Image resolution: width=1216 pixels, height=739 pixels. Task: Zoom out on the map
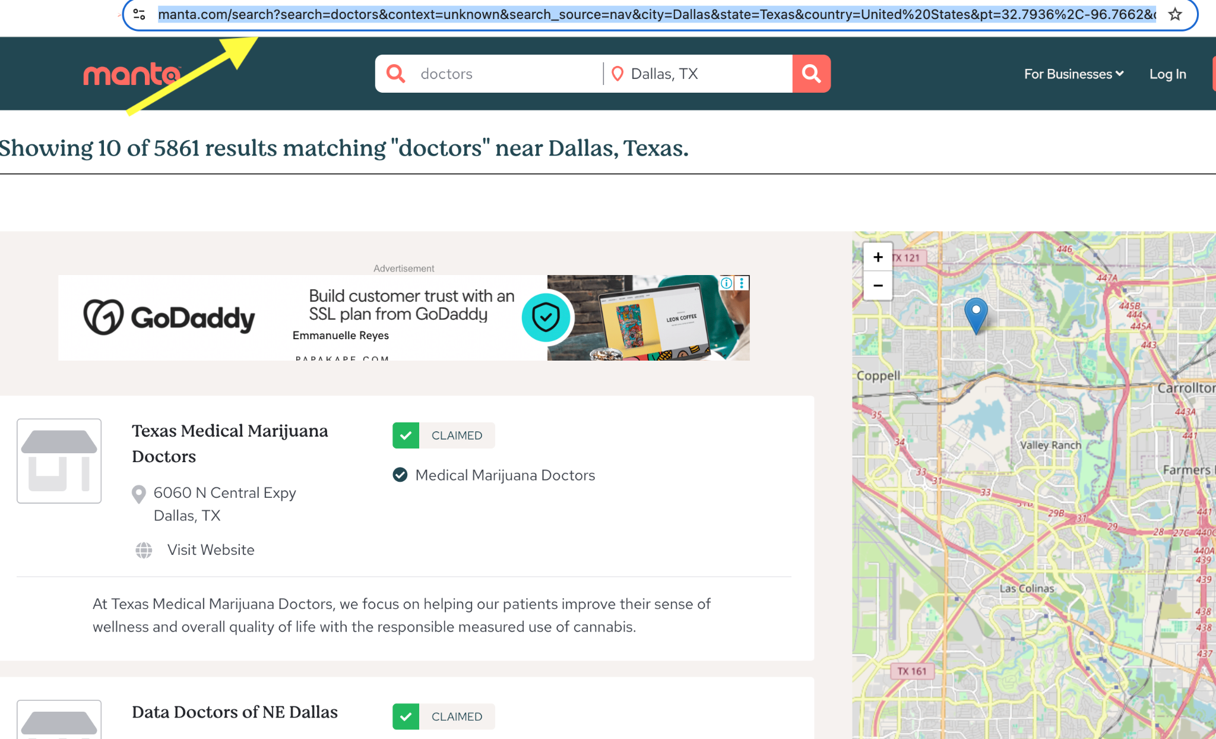point(878,286)
